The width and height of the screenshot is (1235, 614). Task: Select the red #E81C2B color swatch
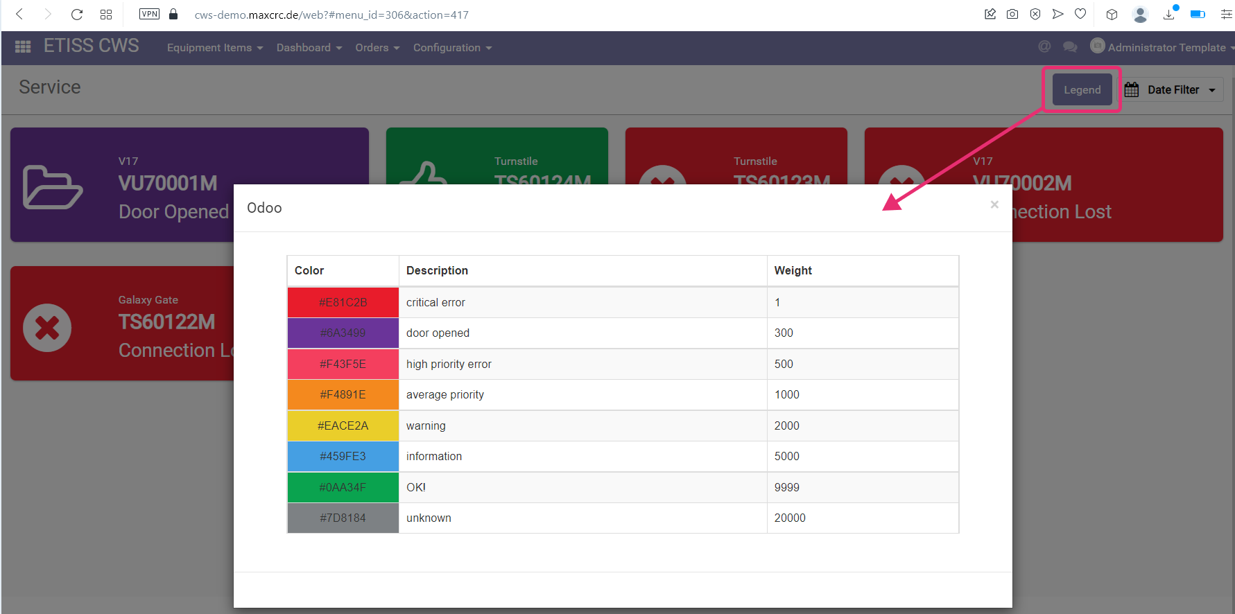click(343, 302)
